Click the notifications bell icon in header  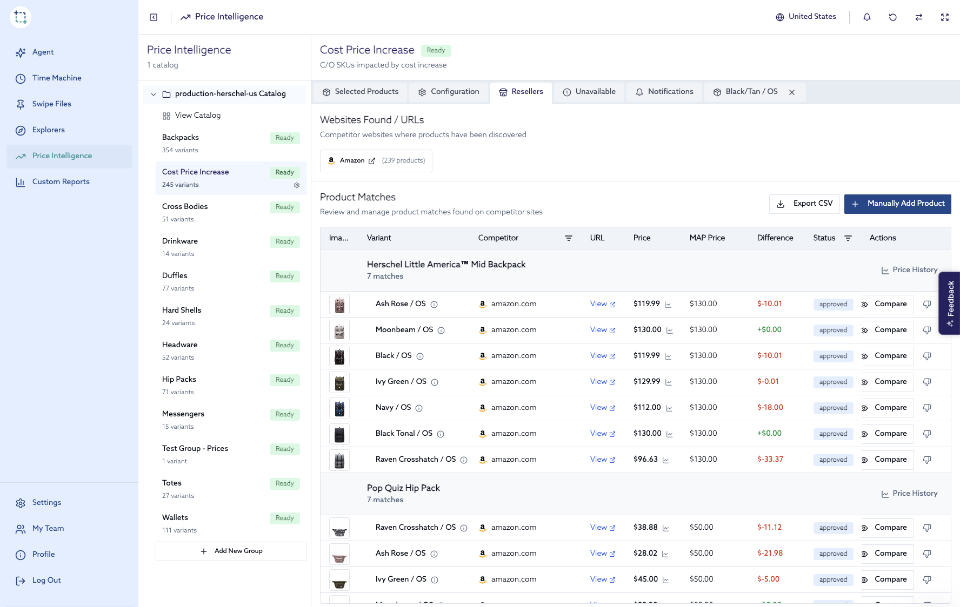tap(867, 17)
